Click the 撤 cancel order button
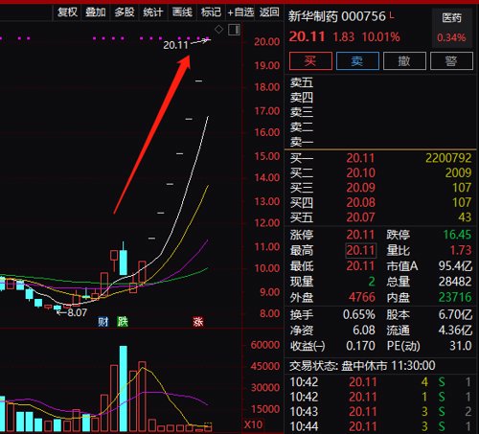This screenshot has height=434, width=479. click(404, 60)
